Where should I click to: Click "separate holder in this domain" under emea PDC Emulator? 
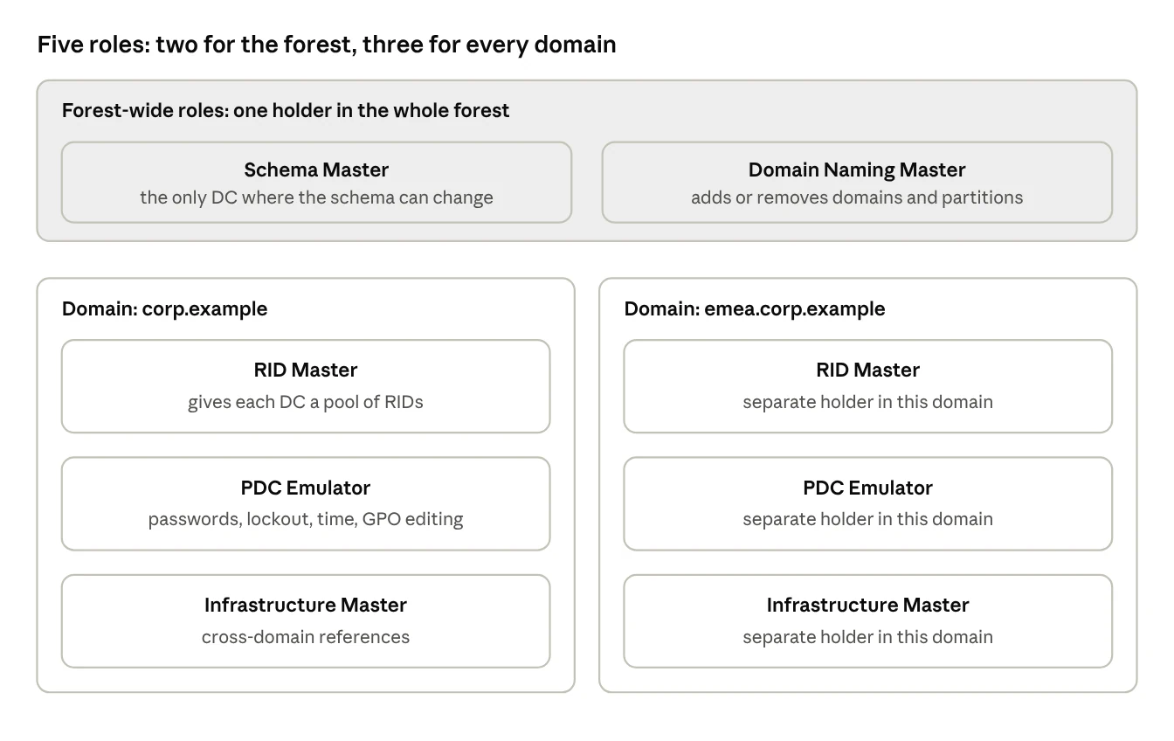[868, 519]
